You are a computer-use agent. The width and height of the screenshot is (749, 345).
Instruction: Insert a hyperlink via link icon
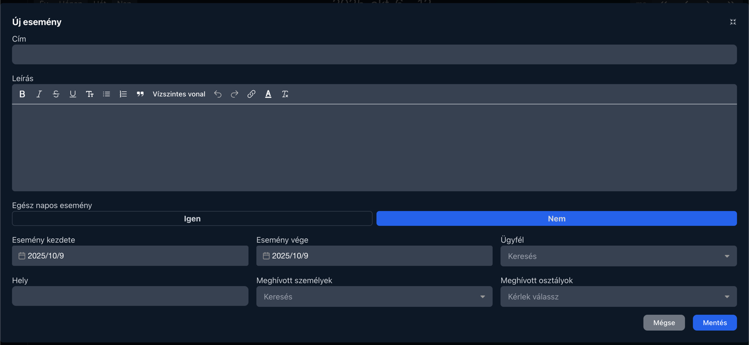(x=251, y=94)
